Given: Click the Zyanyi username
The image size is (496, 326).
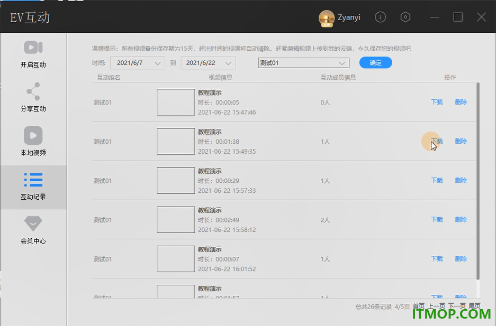Looking at the screenshot, I should [349, 17].
